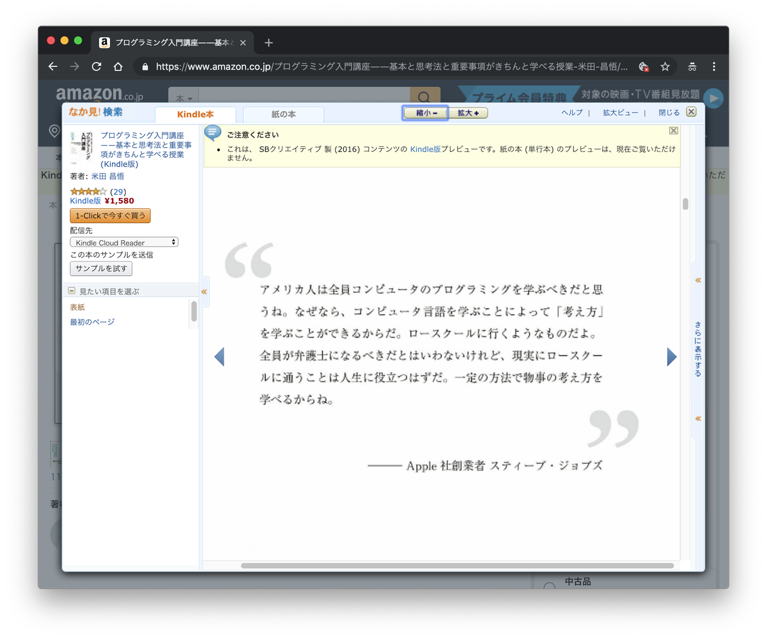Click the 閉じる link
The image size is (767, 639).
pos(669,112)
